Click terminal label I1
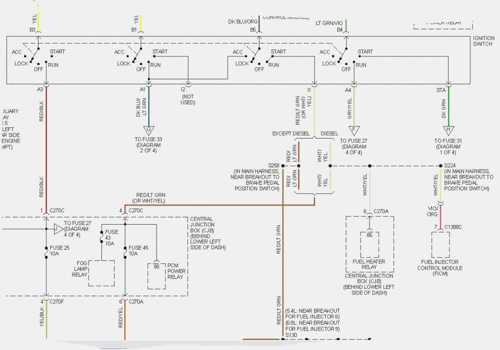The width and height of the screenshot is (500, 350). 309,90
